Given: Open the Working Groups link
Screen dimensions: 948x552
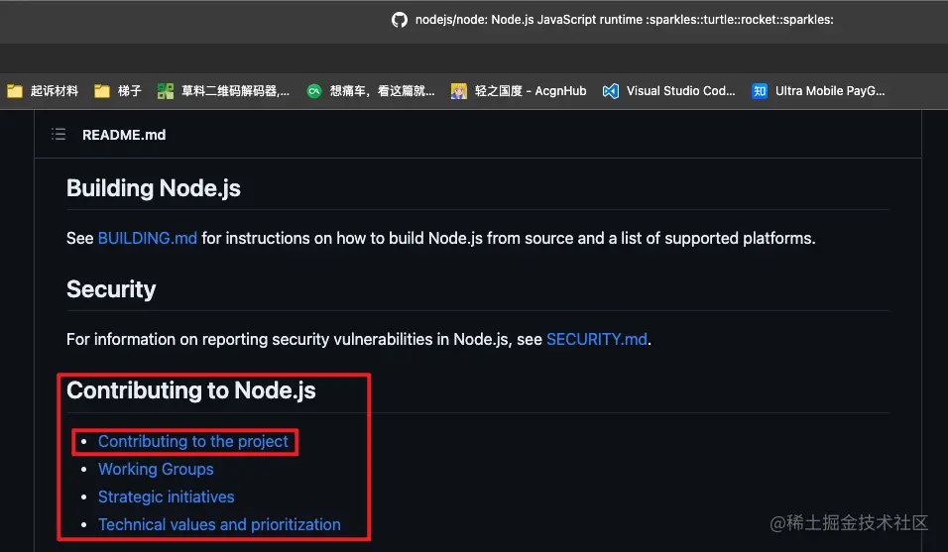Looking at the screenshot, I should tap(156, 470).
